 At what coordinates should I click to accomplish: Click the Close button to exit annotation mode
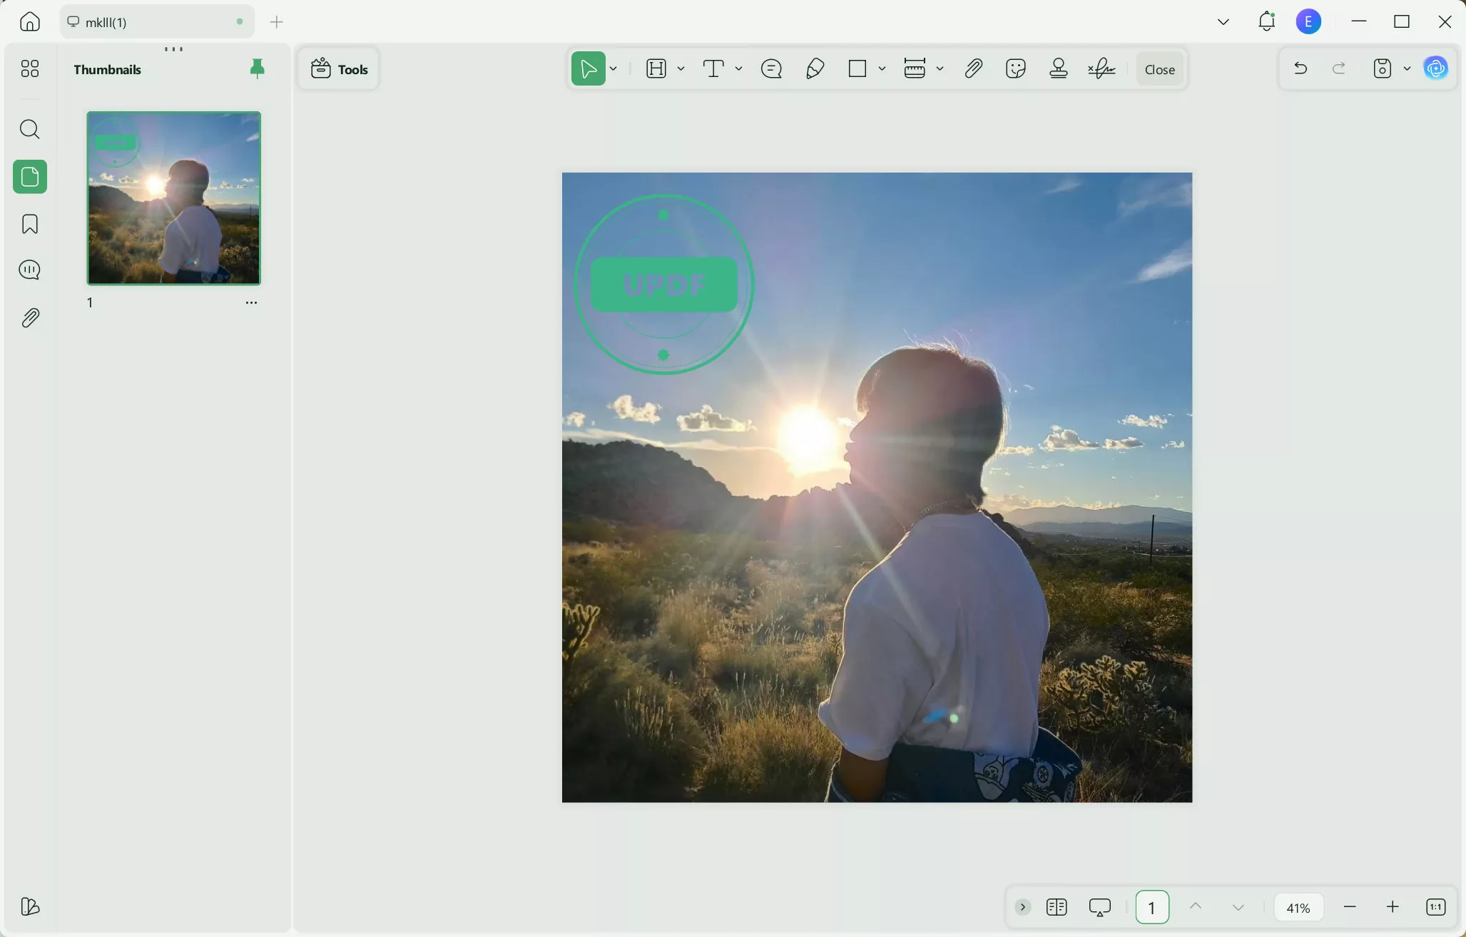click(1158, 68)
